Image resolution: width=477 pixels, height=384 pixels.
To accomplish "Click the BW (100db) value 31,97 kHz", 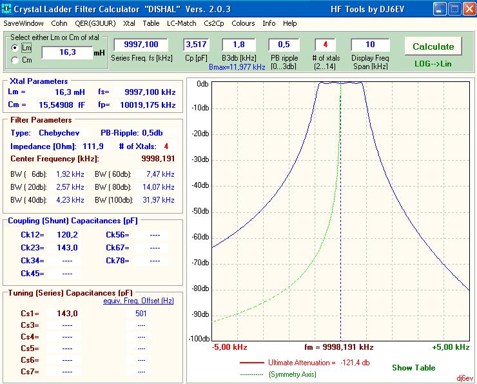I will coord(158,200).
